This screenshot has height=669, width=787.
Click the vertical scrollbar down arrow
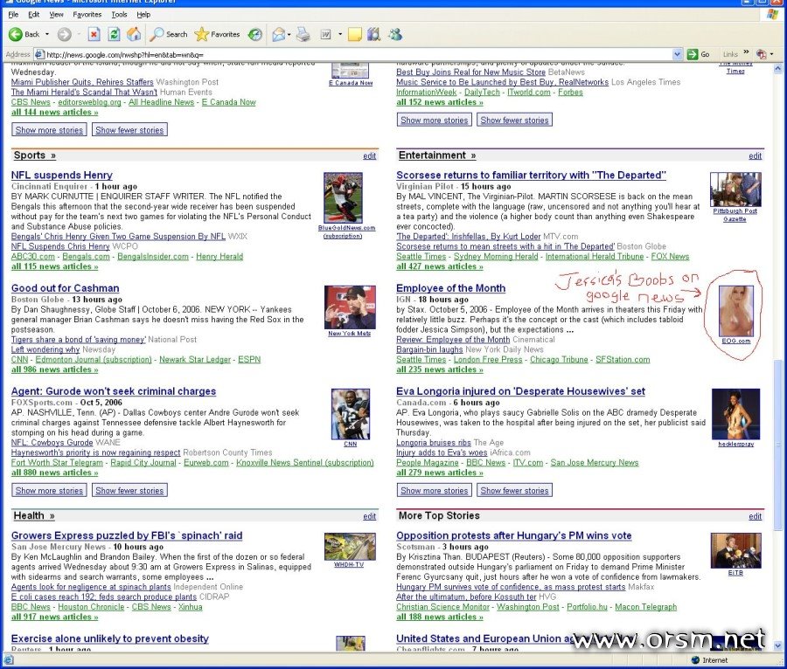point(778,646)
